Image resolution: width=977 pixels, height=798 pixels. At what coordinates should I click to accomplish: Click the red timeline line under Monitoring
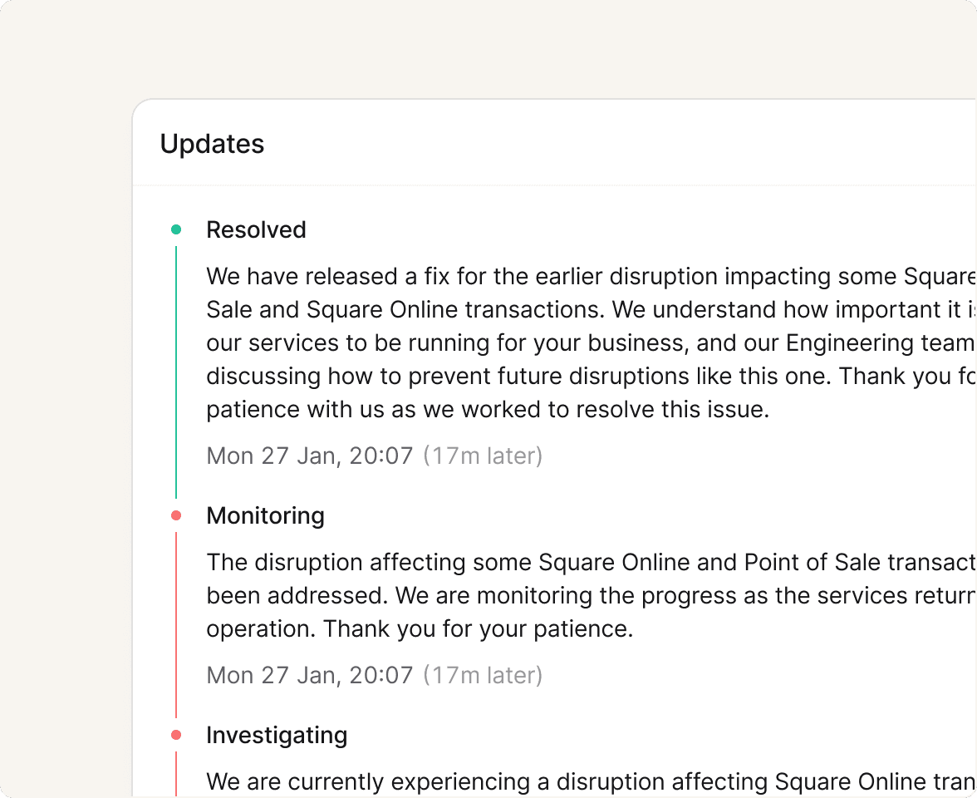(176, 623)
